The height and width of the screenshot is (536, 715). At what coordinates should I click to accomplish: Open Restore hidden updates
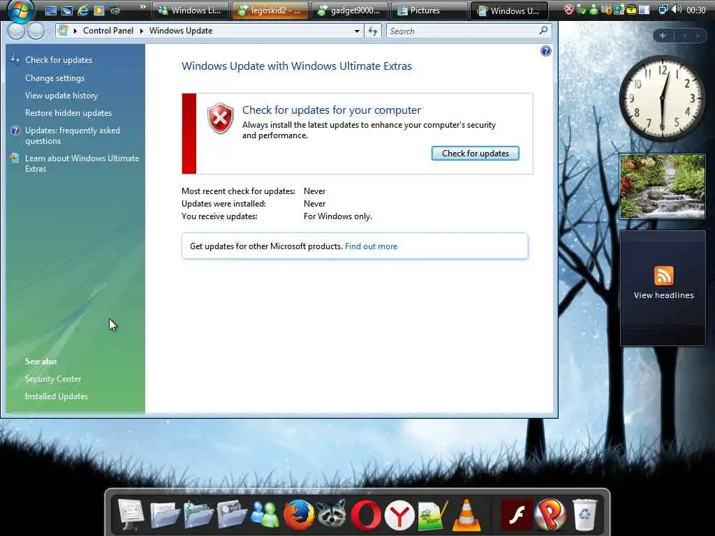coord(68,112)
